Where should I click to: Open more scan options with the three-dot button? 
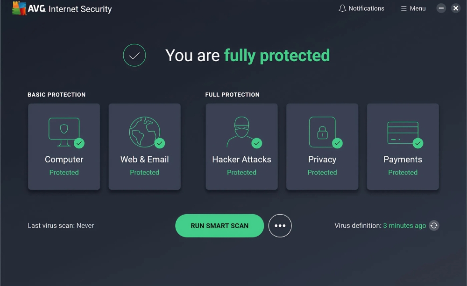280,226
